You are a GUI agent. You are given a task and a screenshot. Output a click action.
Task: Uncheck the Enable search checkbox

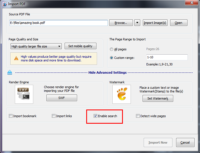95,116
